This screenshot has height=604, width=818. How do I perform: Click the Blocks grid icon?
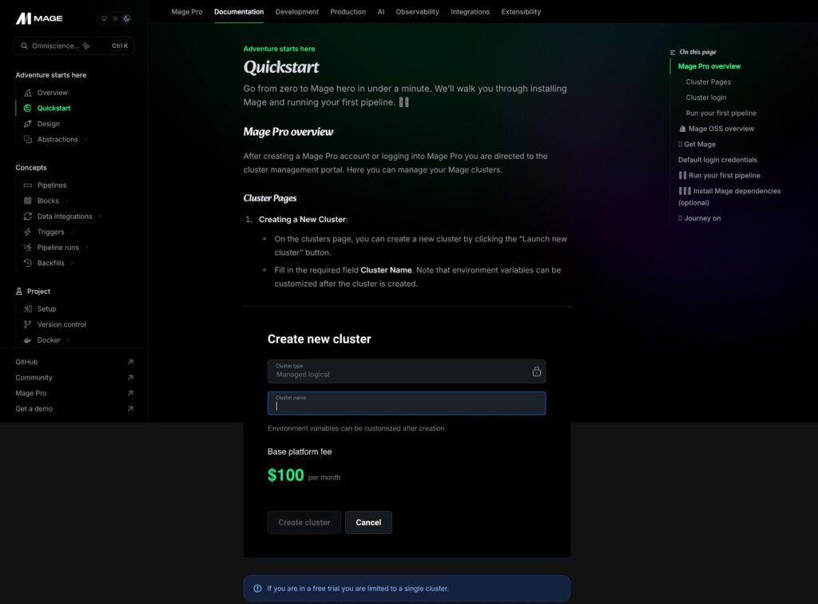coord(28,201)
